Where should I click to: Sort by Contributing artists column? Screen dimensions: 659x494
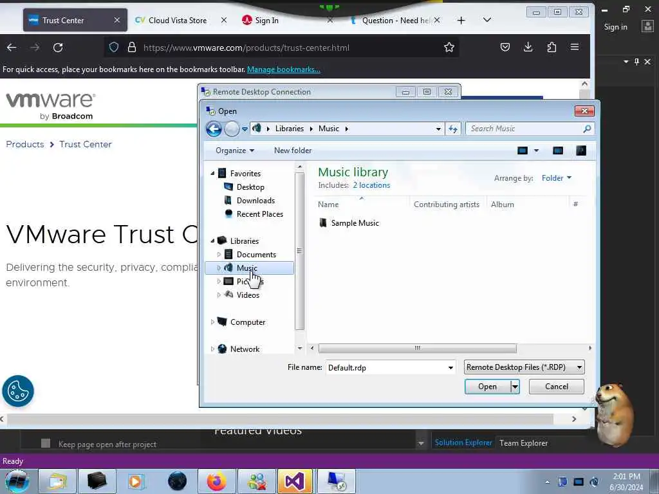click(447, 205)
